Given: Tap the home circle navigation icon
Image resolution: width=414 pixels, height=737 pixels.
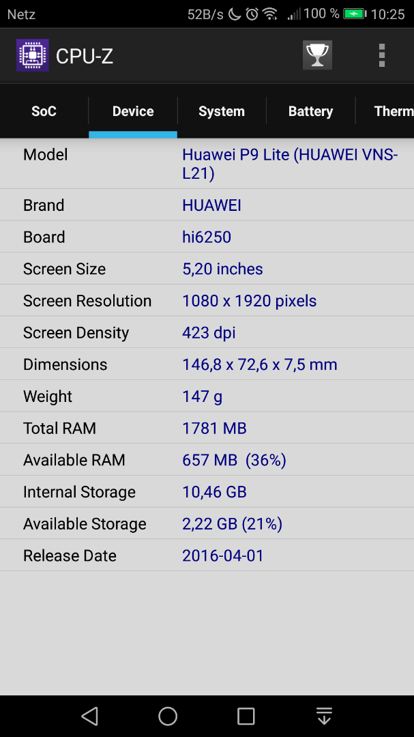Looking at the screenshot, I should click(168, 717).
